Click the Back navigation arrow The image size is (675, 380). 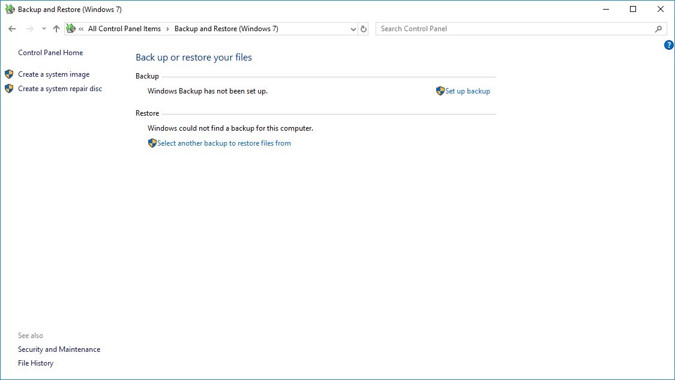[x=12, y=29]
